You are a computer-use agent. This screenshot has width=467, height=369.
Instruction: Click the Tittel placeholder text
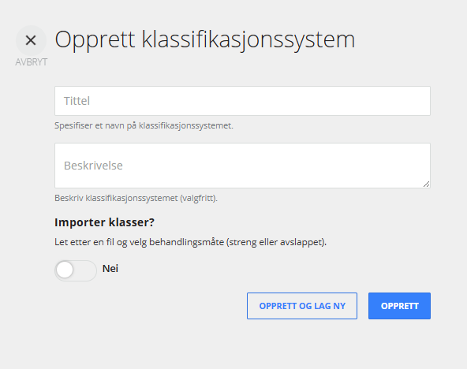(x=77, y=101)
